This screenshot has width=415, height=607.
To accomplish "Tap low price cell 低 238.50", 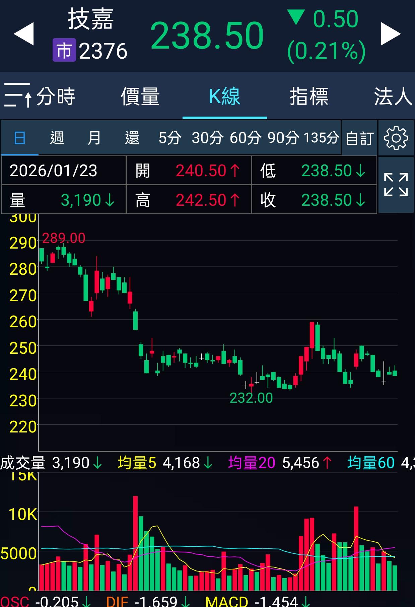I will click(314, 171).
